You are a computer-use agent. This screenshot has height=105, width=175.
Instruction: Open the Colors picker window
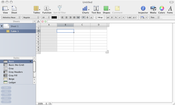[161, 10]
